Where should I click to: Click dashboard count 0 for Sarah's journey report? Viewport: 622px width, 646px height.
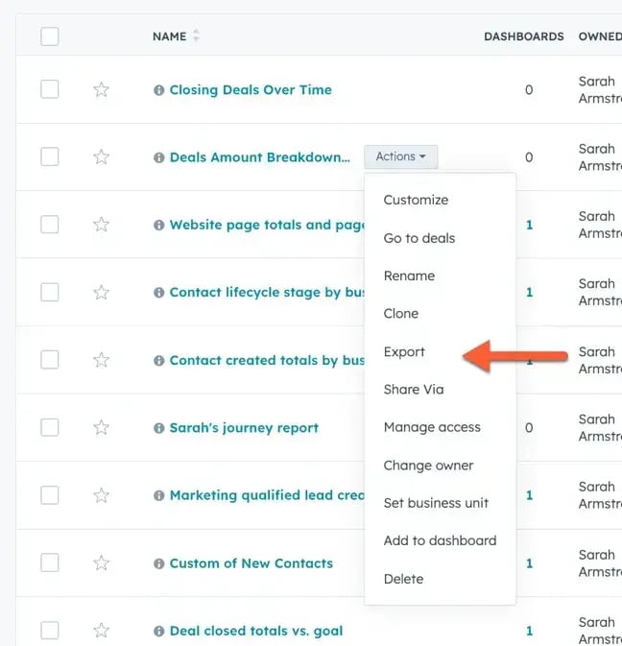click(529, 428)
